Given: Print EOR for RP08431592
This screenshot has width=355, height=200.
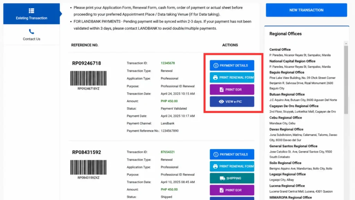Looking at the screenshot, I should (x=232, y=190).
